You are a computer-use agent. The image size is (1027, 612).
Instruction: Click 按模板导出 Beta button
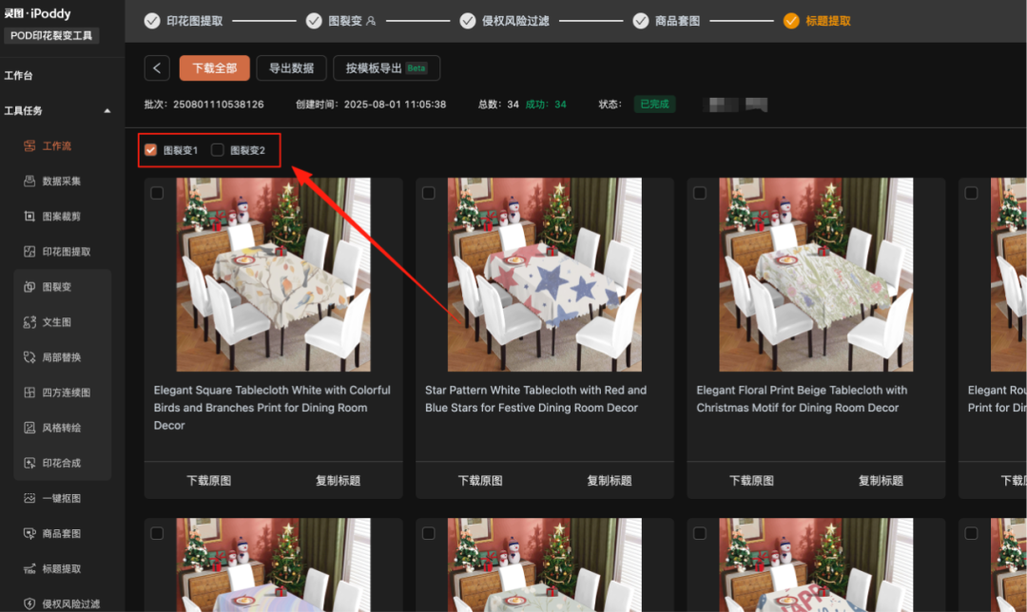point(386,68)
